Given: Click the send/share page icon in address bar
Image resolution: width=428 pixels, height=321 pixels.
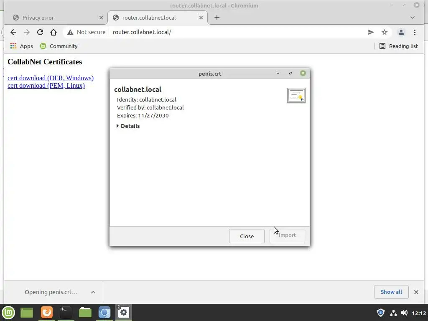Looking at the screenshot, I should [371, 32].
